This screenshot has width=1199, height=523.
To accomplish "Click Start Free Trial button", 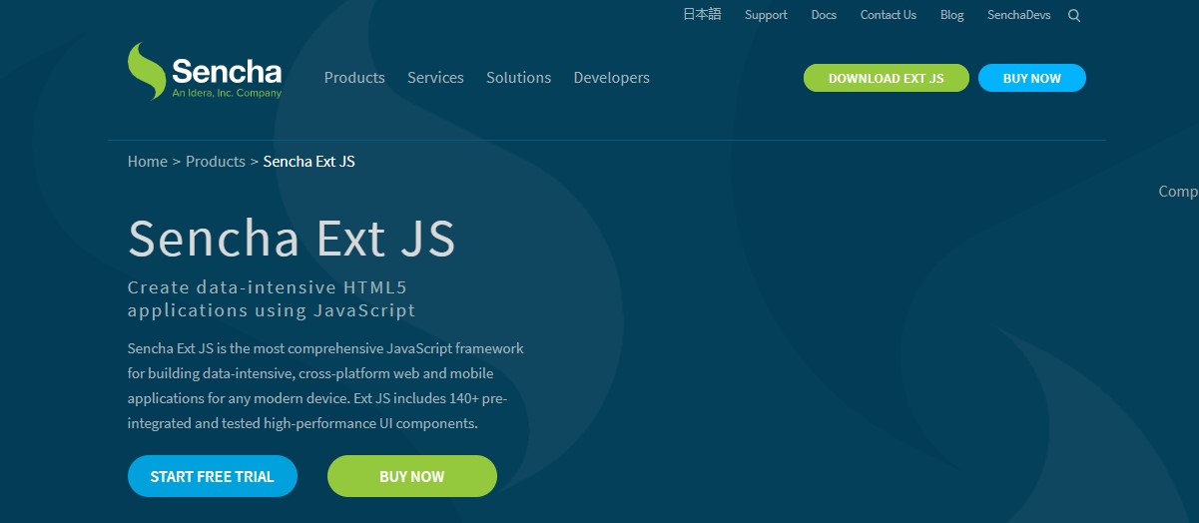I will (213, 476).
